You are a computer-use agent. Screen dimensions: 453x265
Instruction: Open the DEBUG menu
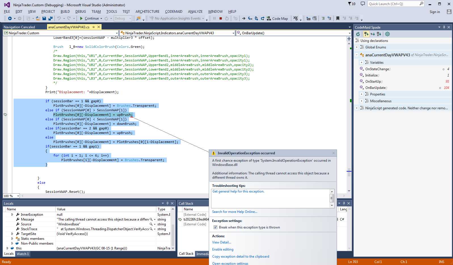tap(81, 12)
